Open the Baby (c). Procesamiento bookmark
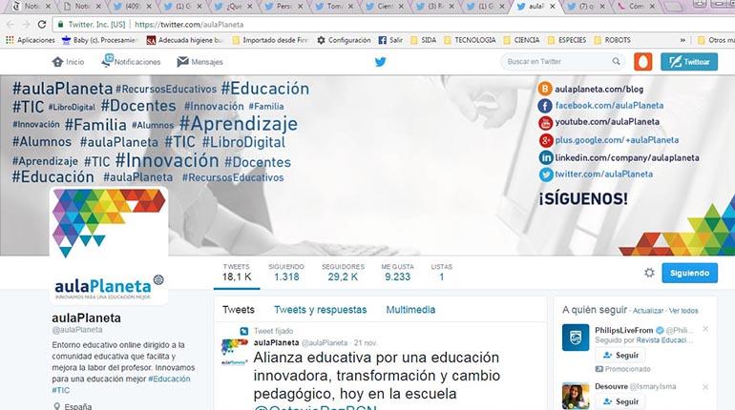The image size is (735, 410). coord(100,40)
